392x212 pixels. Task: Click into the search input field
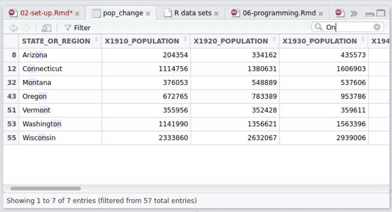[x=349, y=27]
